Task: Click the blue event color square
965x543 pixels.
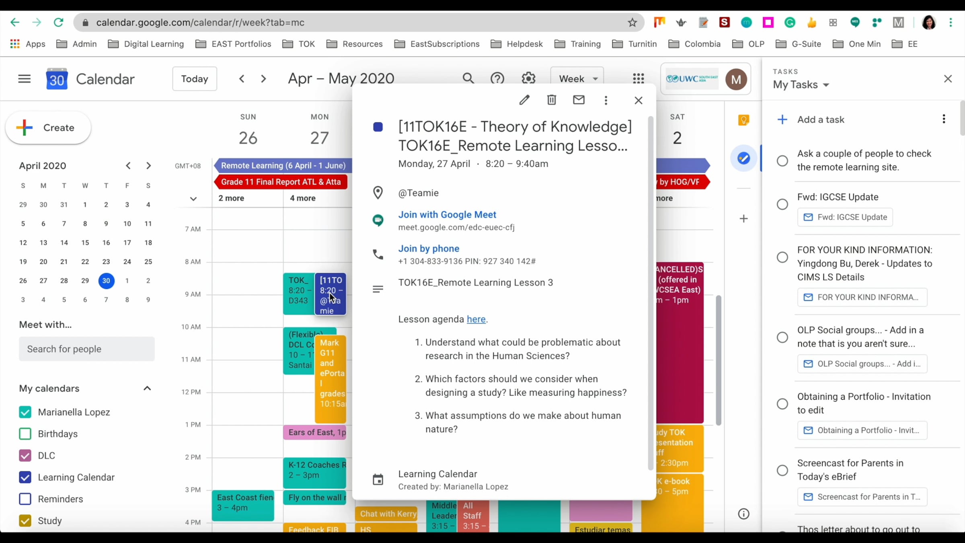Action: pyautogui.click(x=378, y=127)
